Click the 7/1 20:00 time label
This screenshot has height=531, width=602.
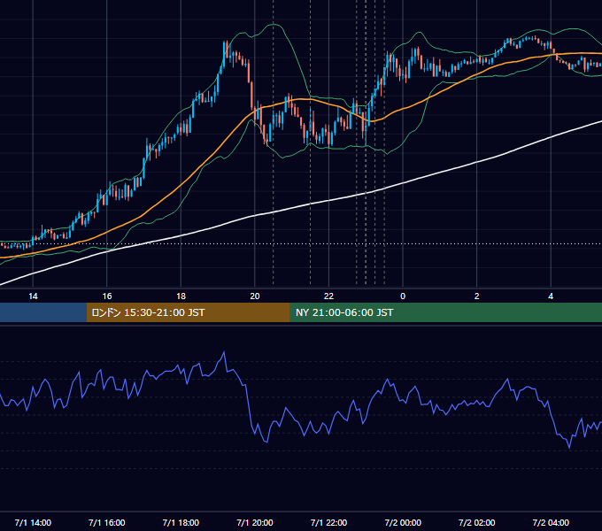tap(255, 522)
